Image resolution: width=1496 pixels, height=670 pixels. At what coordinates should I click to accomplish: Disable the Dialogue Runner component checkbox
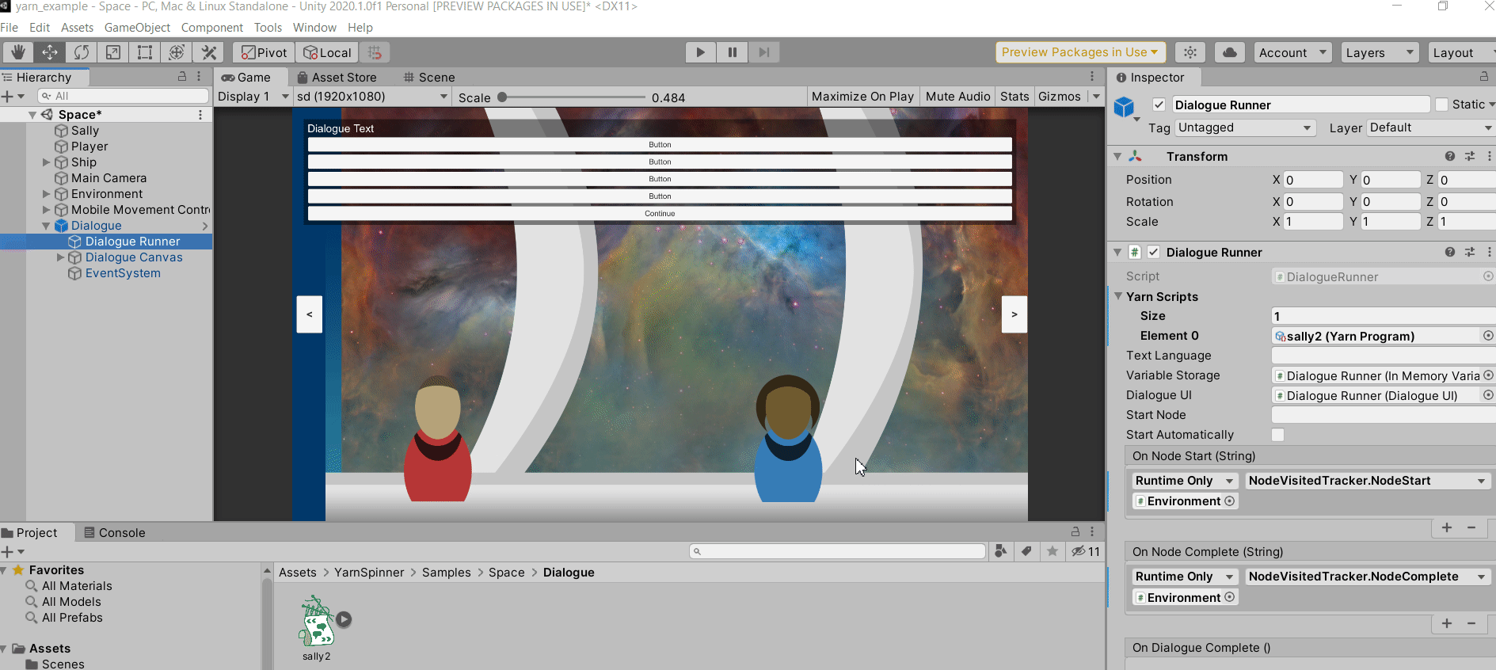coord(1153,253)
